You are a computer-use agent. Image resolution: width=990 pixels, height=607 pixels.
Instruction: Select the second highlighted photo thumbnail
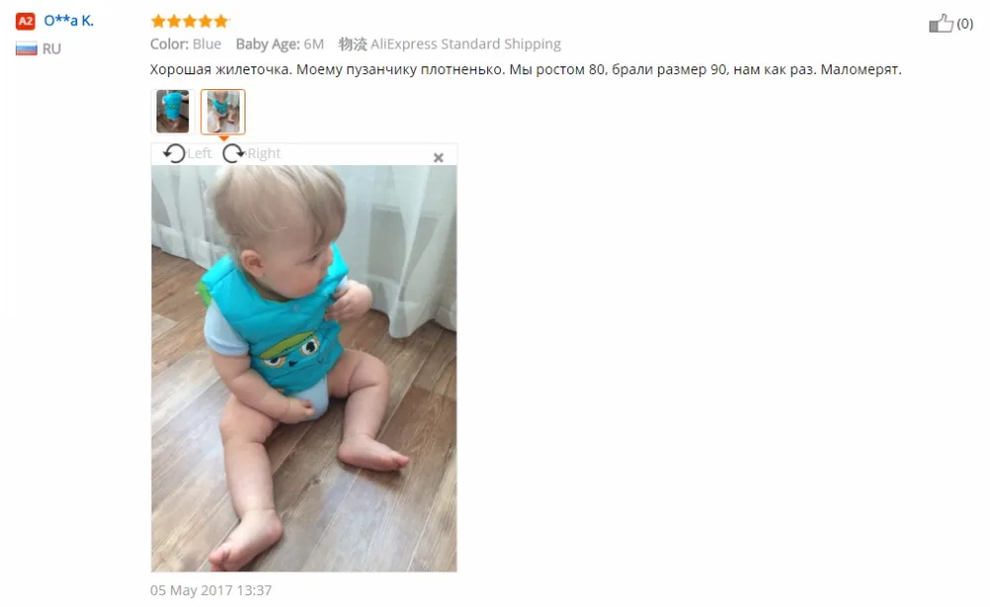(223, 112)
